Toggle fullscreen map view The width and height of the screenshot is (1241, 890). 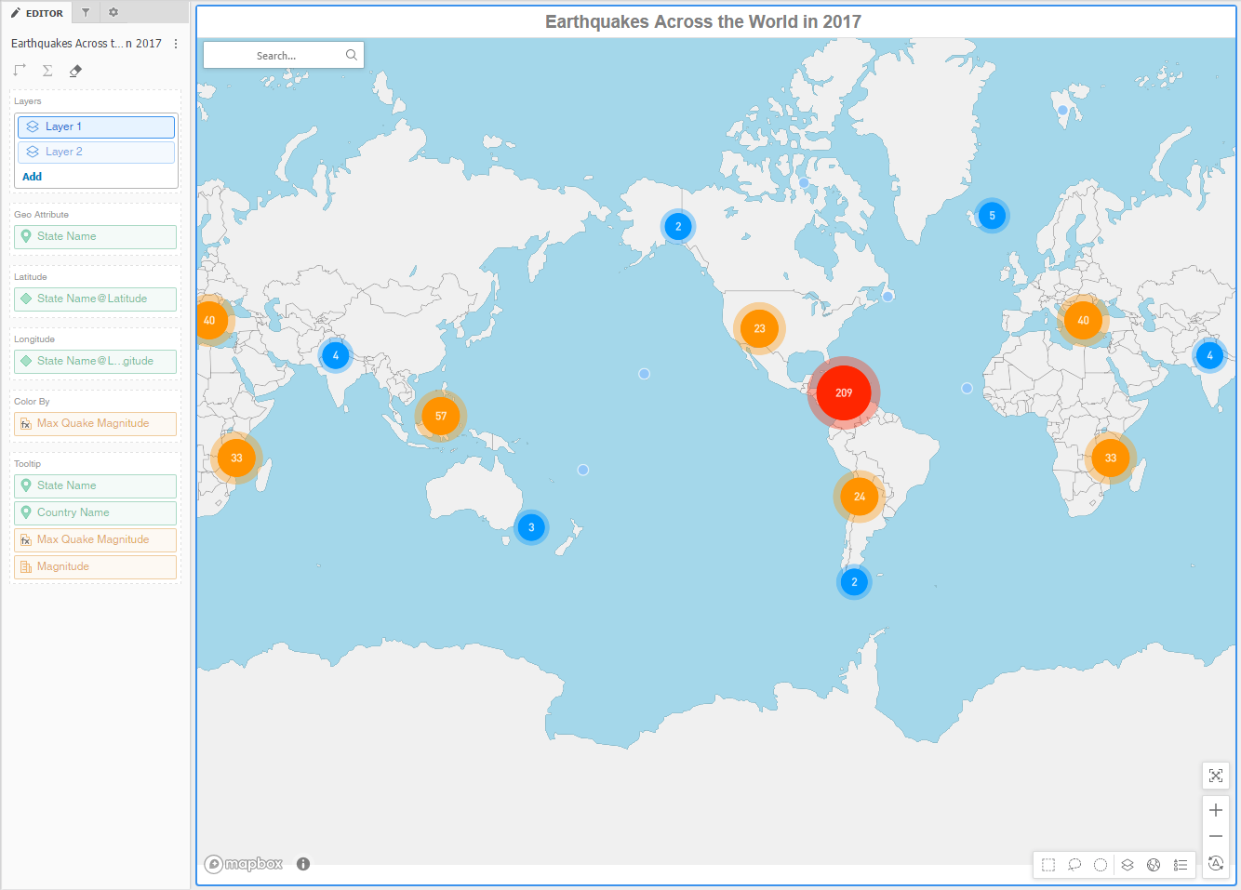[1216, 776]
